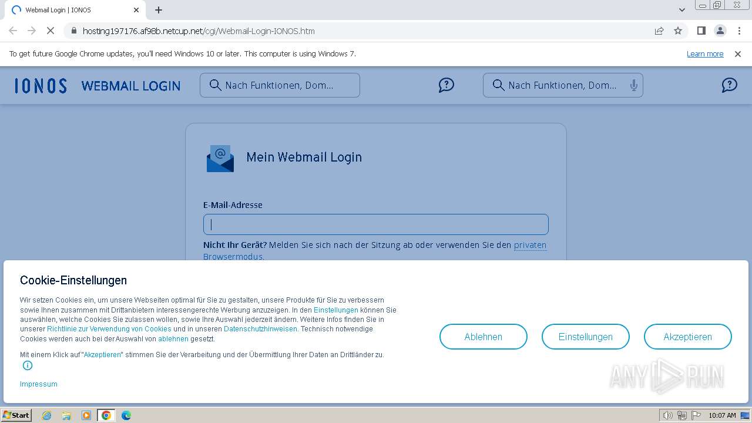Click the site lock icon in address bar
Viewport: 752px width, 423px height.
(x=73, y=31)
